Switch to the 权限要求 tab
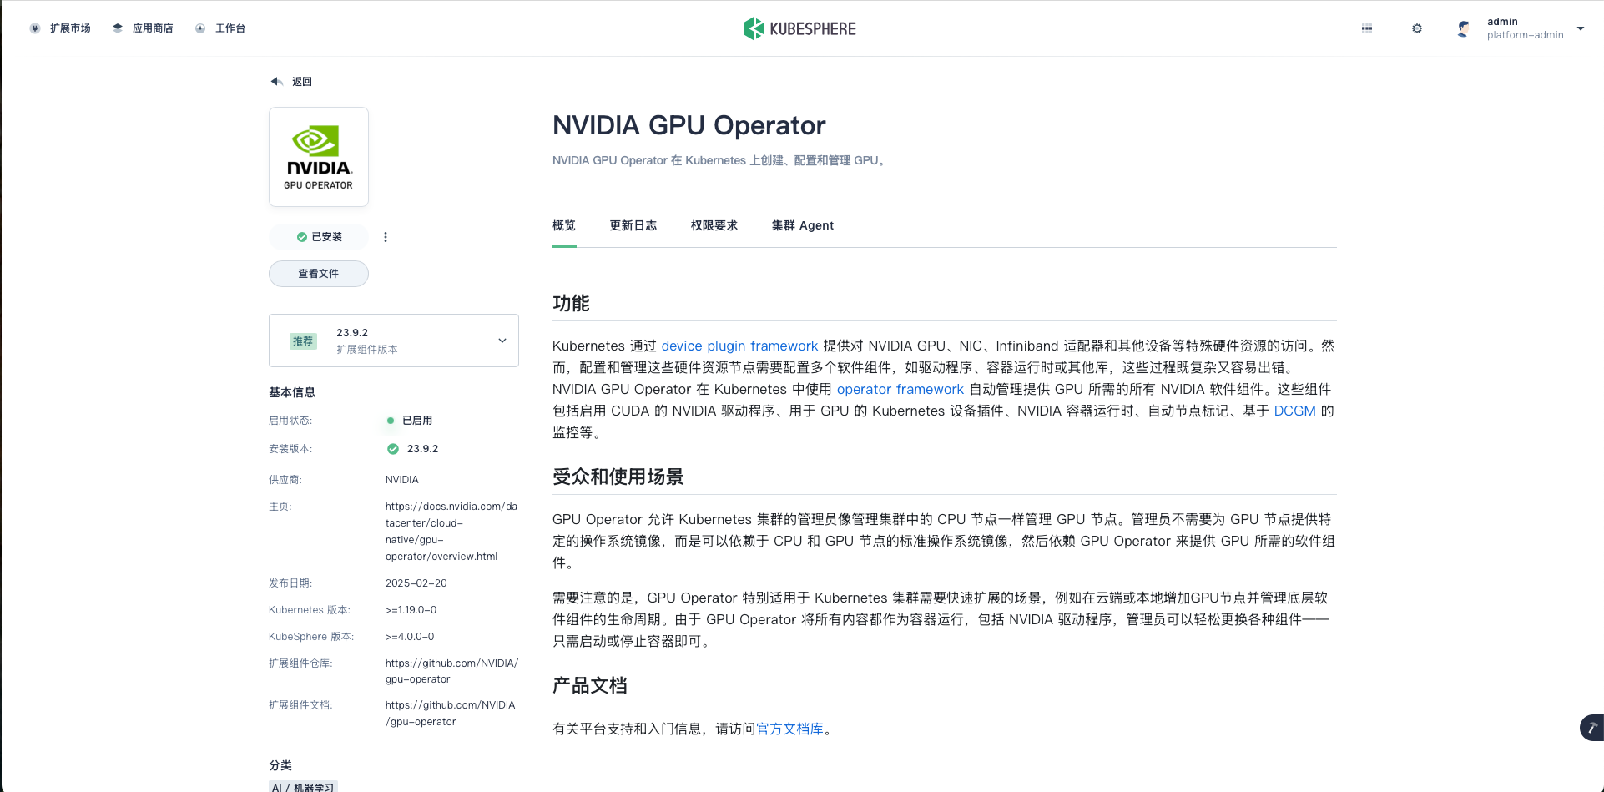 pos(714,225)
